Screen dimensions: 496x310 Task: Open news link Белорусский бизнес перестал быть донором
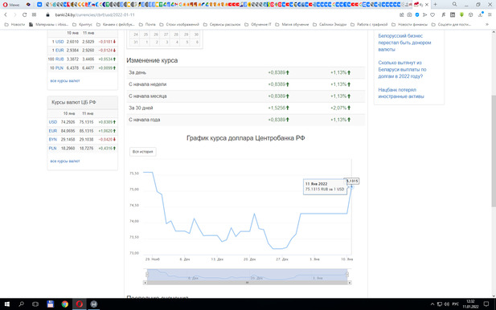[404, 43]
